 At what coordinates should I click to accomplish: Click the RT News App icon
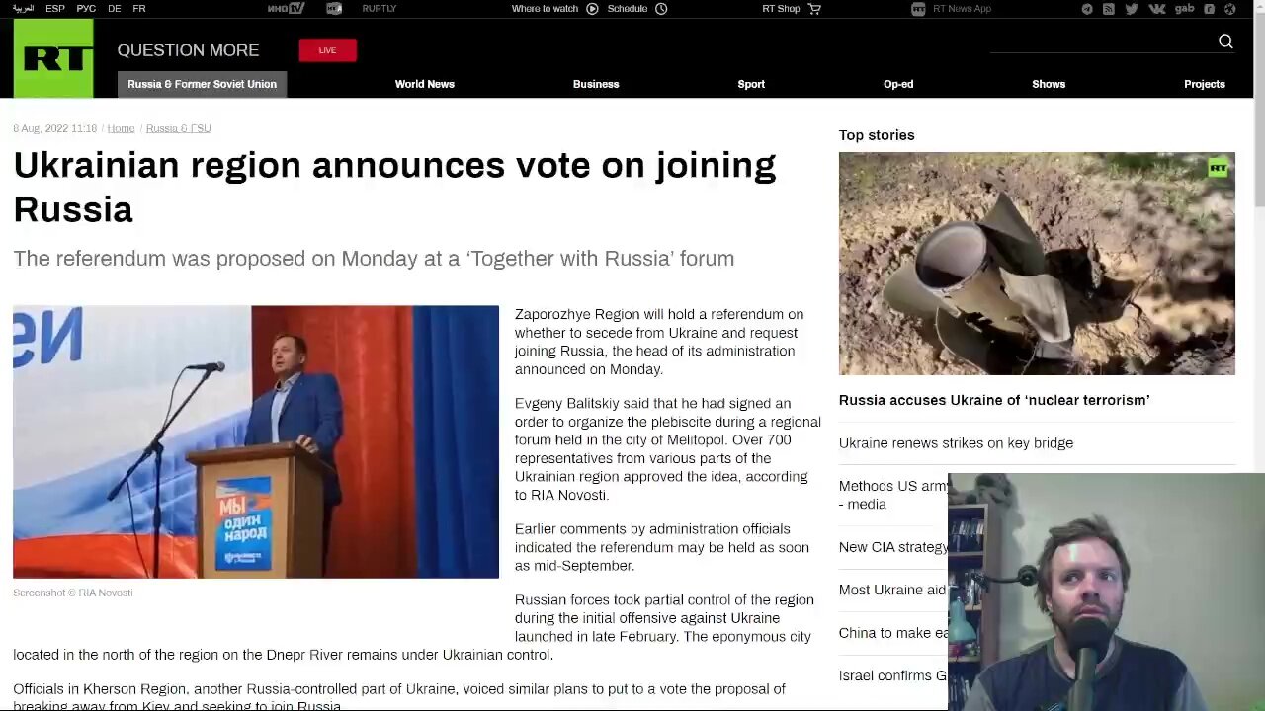pyautogui.click(x=918, y=9)
